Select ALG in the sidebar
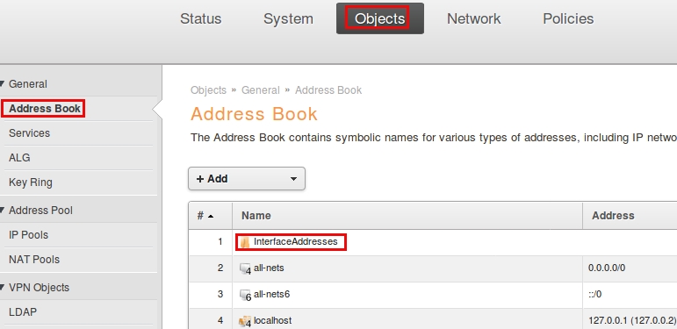Image resolution: width=677 pixels, height=329 pixels. [x=19, y=158]
